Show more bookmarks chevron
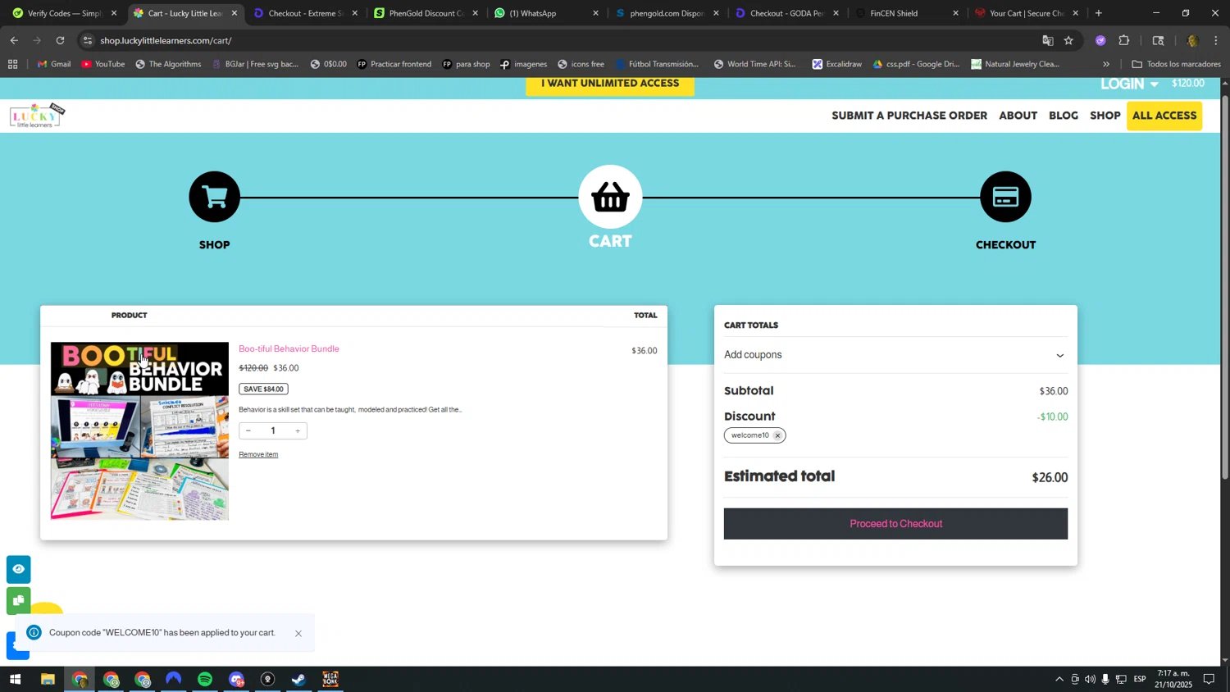Image resolution: width=1230 pixels, height=692 pixels. click(x=1106, y=64)
